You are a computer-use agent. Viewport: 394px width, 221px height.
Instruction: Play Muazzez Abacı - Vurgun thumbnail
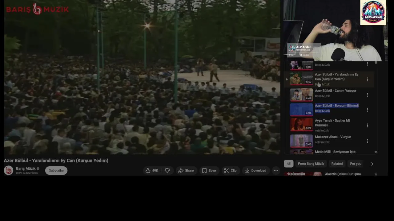click(301, 141)
